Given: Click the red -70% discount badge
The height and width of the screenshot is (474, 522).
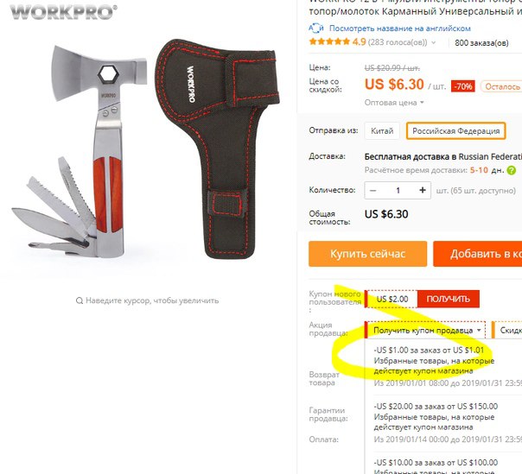Looking at the screenshot, I should coord(463,86).
